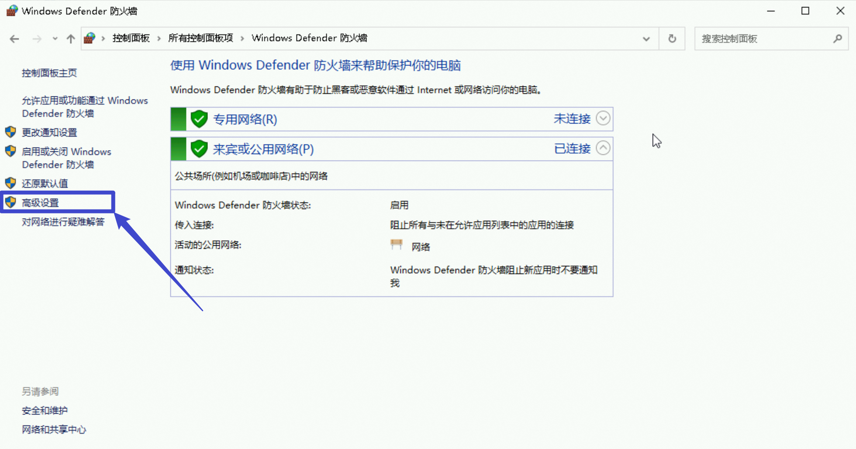Click shield icon beside 还原默认值
The height and width of the screenshot is (449, 856).
[x=11, y=183]
